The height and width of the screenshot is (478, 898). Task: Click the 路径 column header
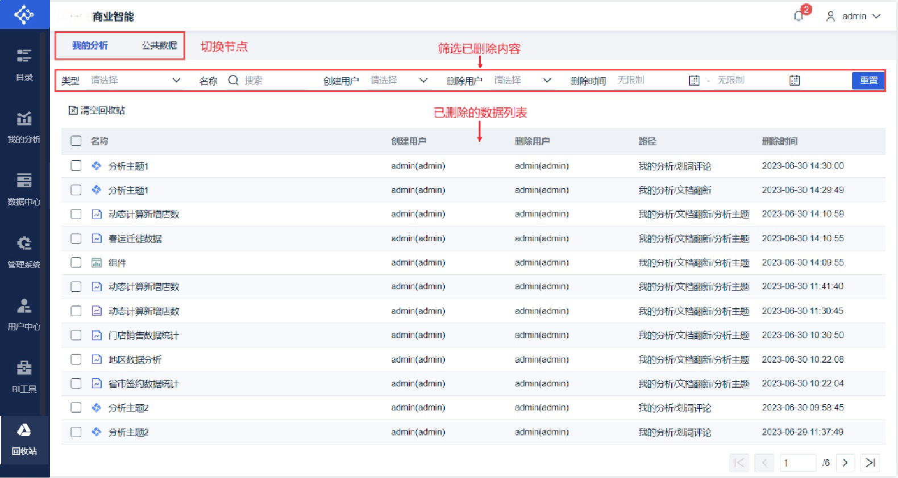click(647, 141)
